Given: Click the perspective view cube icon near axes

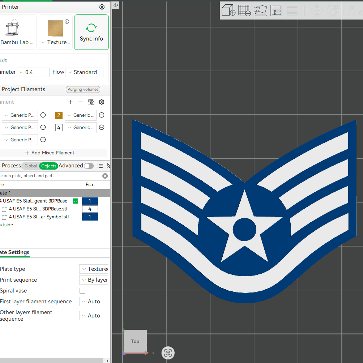Looking at the screenshot, I should [x=168, y=353].
